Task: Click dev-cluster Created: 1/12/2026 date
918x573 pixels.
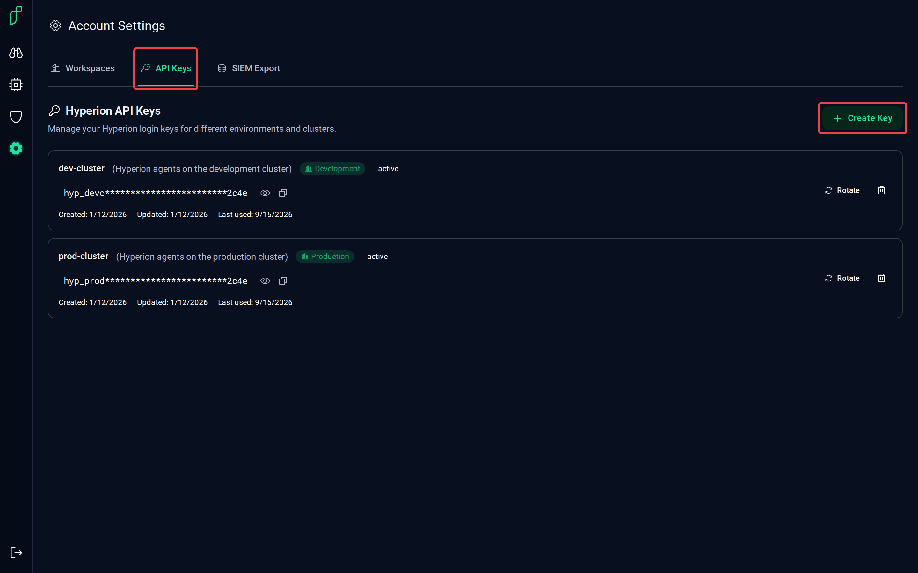Action: pos(92,215)
